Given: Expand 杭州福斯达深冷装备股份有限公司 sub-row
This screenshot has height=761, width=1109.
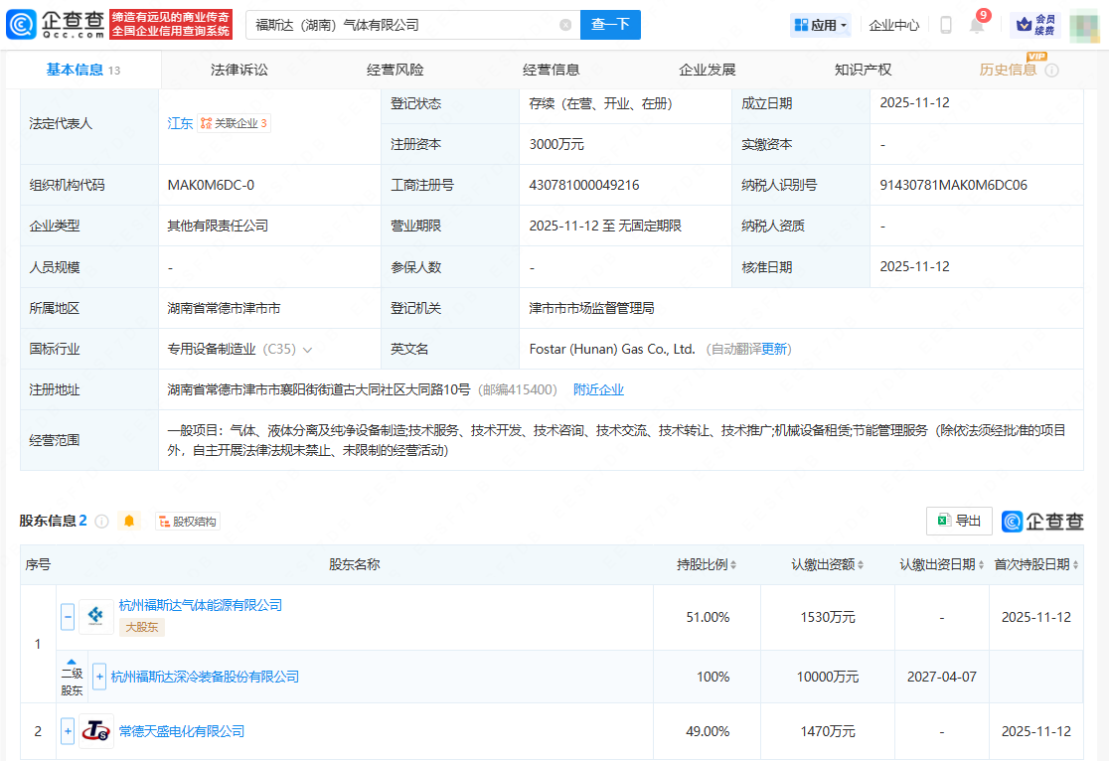Looking at the screenshot, I should pyautogui.click(x=99, y=677).
